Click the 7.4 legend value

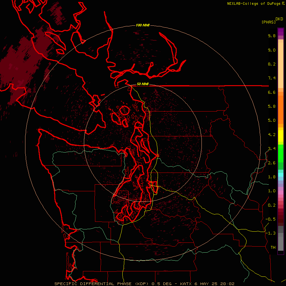272,78
